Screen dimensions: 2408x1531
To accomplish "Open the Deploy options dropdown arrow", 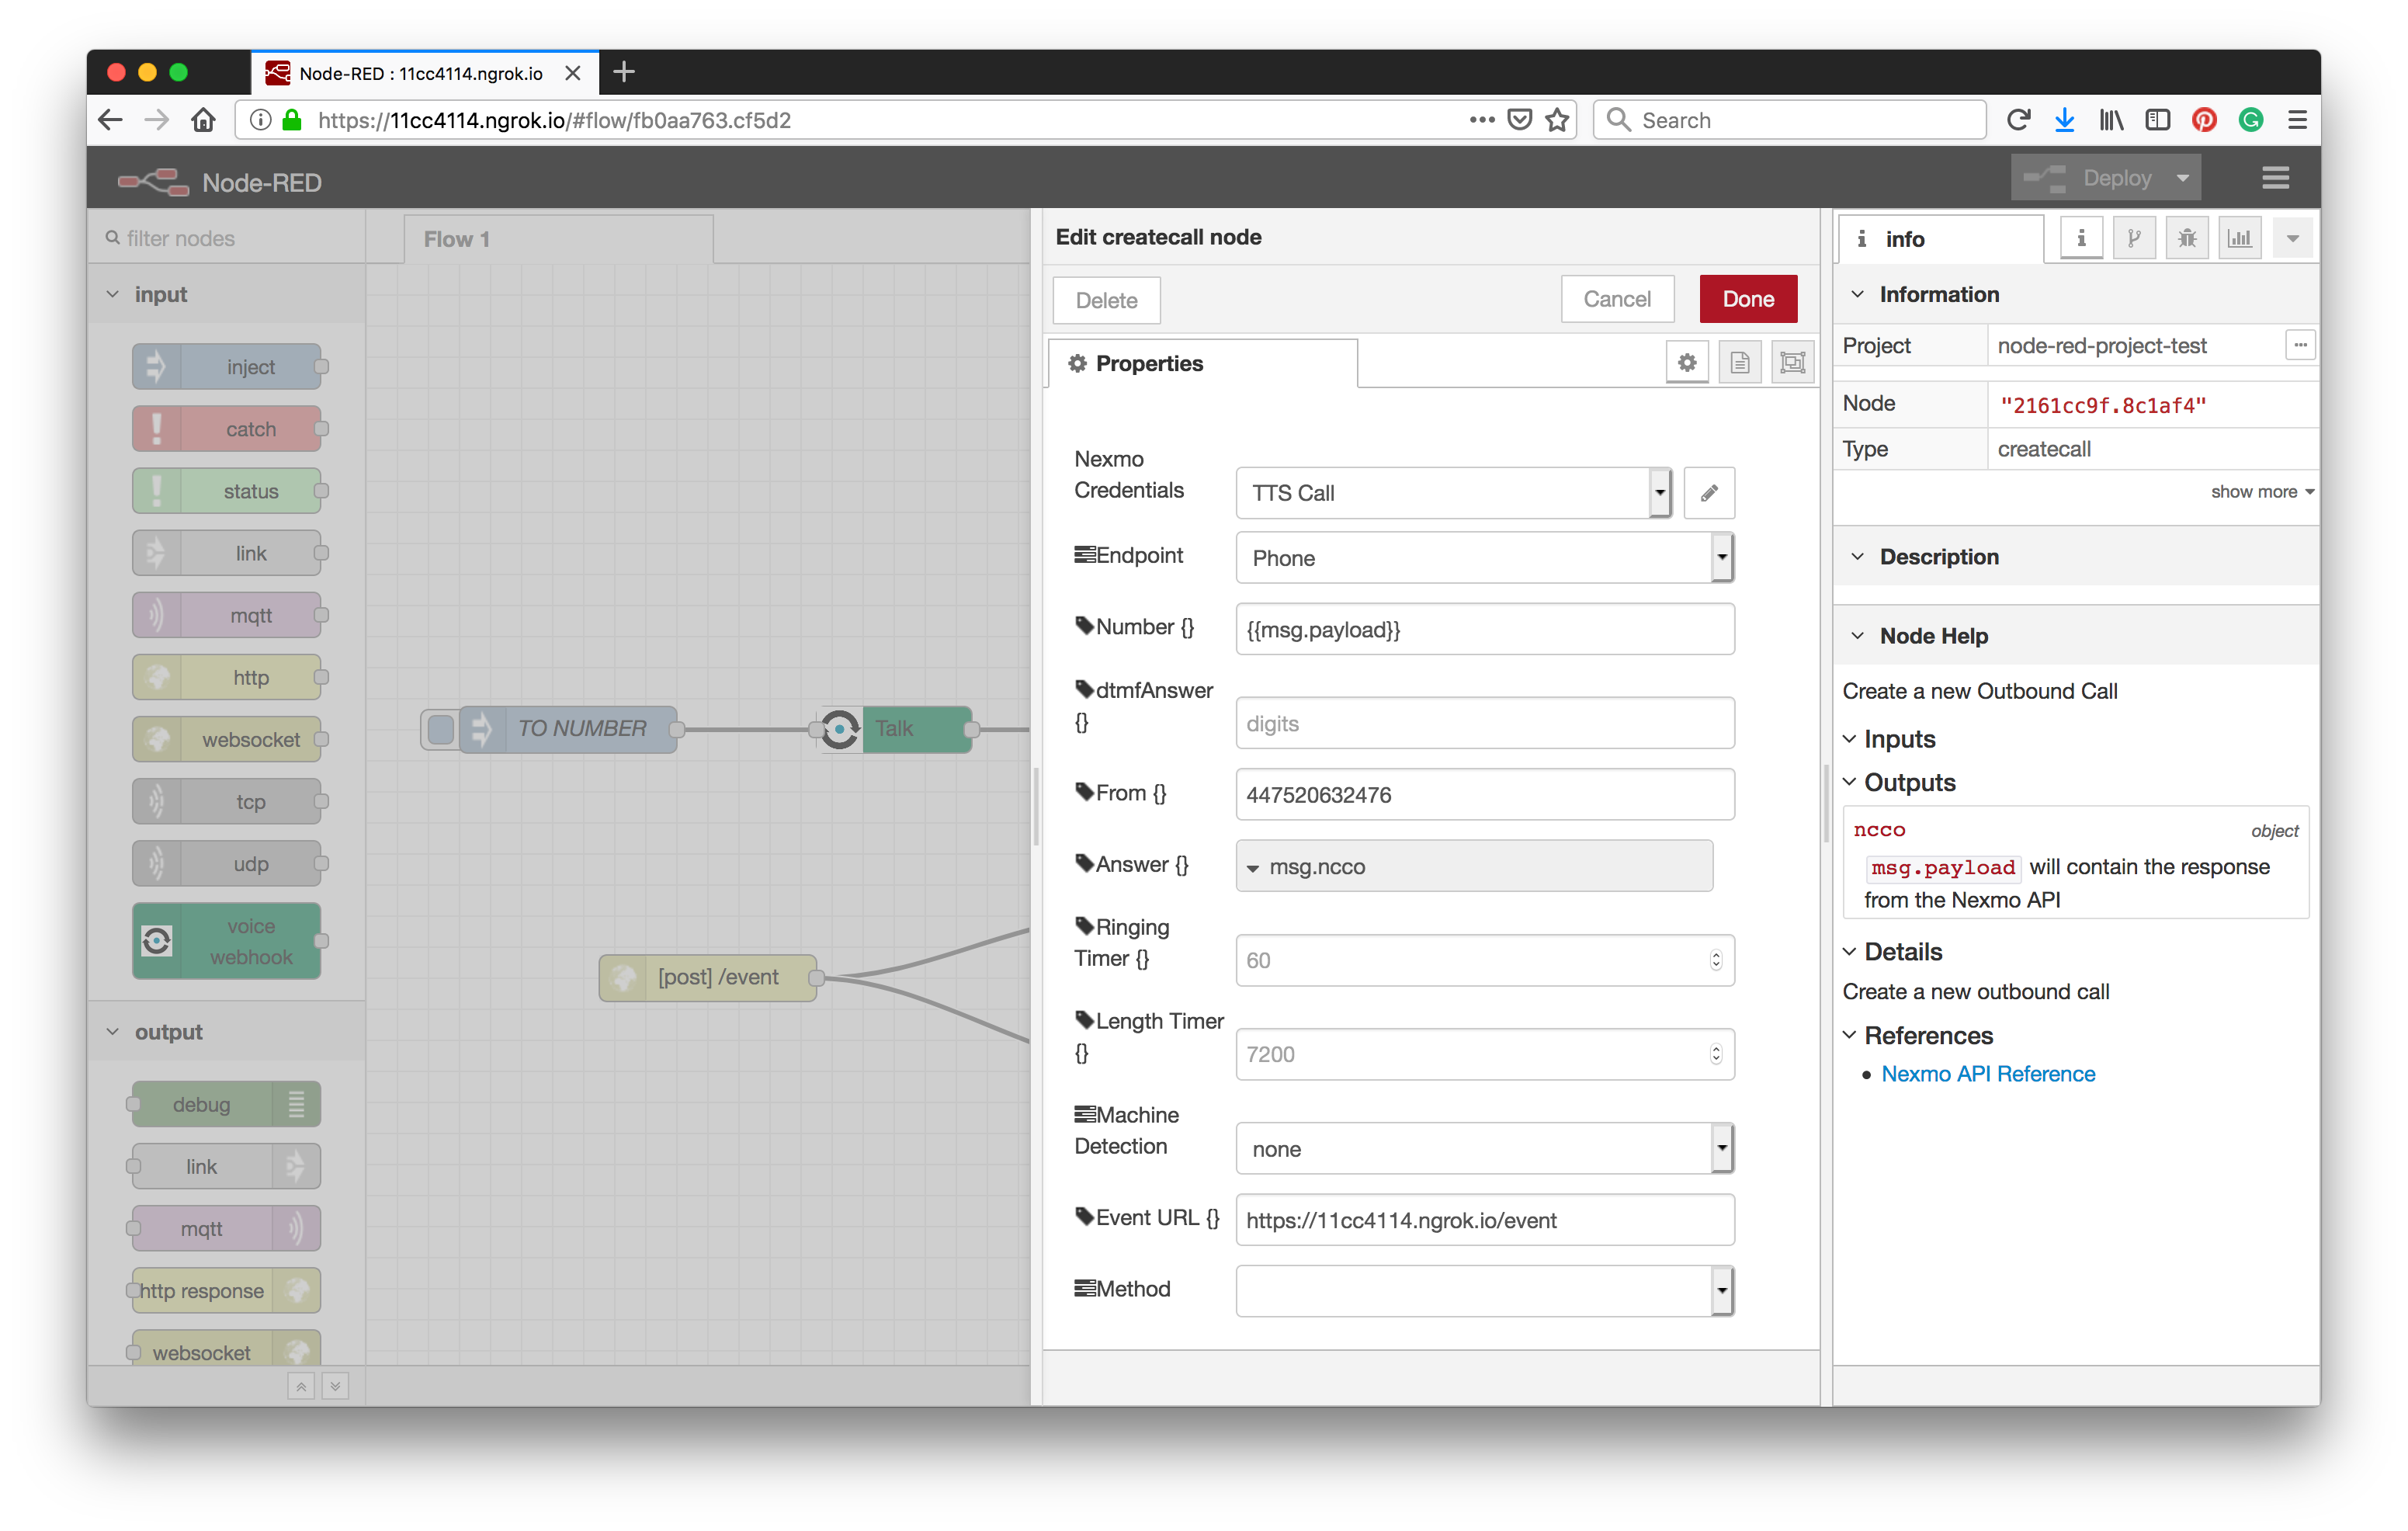I will click(2183, 178).
